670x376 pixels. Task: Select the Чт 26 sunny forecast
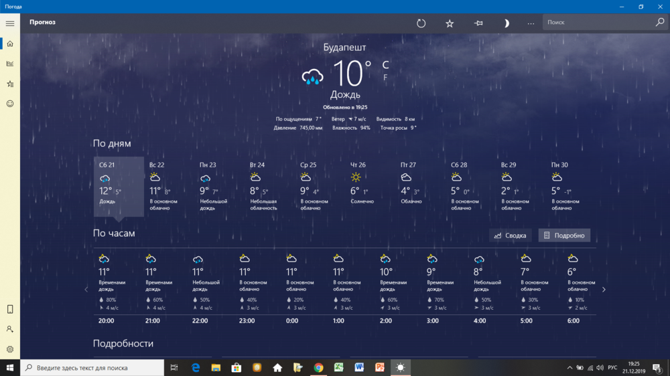(370, 187)
